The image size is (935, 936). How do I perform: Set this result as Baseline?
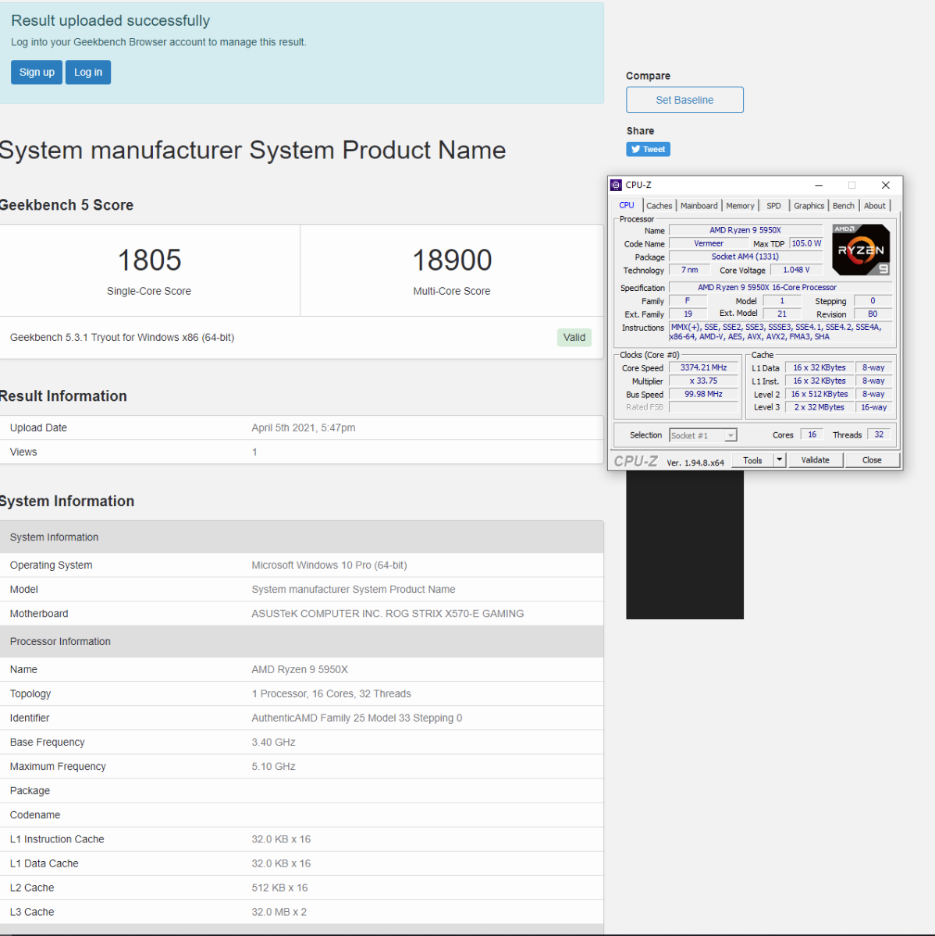pyautogui.click(x=684, y=100)
